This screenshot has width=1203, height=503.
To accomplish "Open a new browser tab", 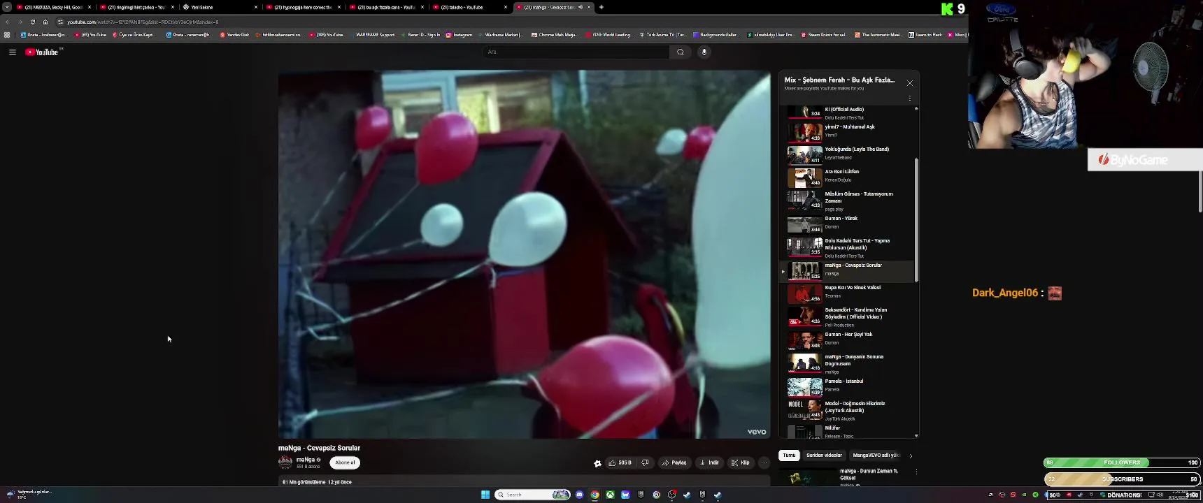I will coord(601,7).
